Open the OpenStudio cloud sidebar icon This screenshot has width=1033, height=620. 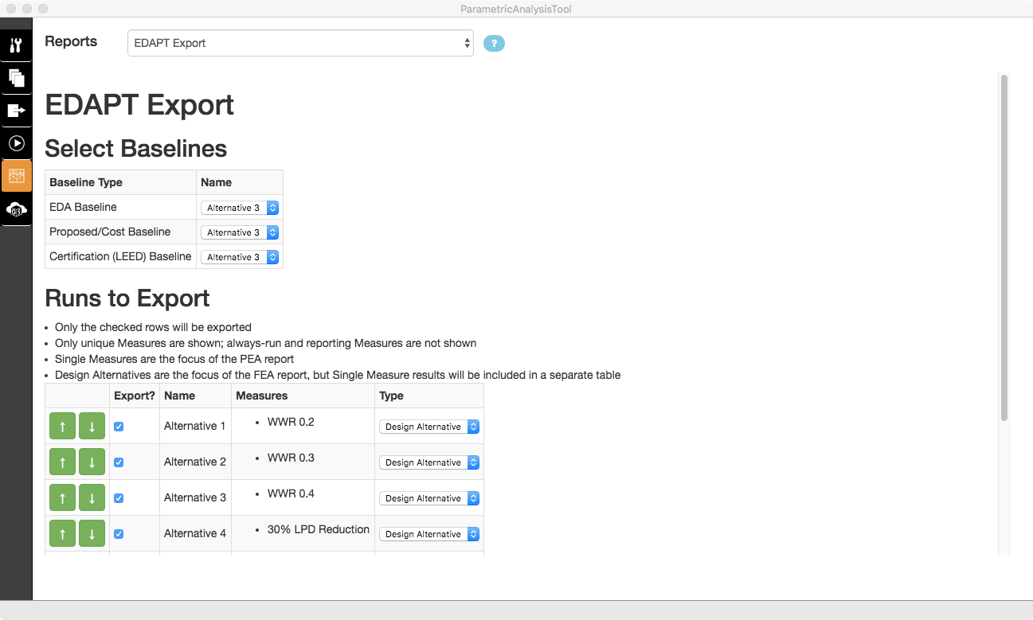16,209
